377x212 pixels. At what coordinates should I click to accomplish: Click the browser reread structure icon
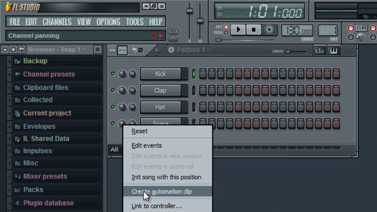point(22,49)
